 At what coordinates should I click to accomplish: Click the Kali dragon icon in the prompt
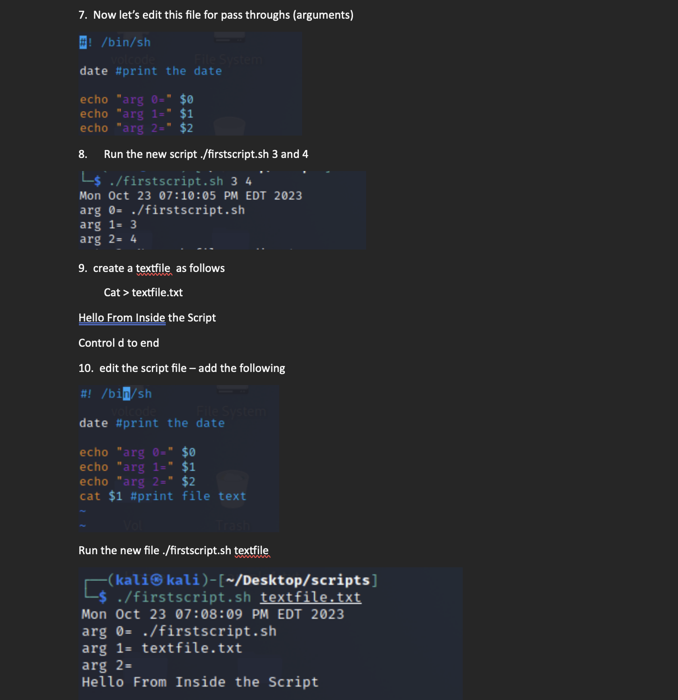coord(156,580)
